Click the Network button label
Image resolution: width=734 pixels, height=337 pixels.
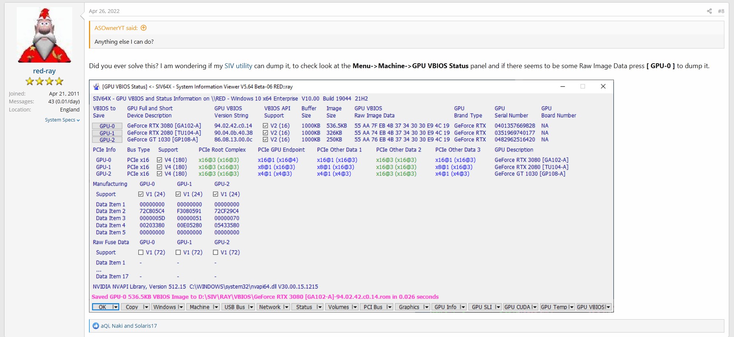270,307
